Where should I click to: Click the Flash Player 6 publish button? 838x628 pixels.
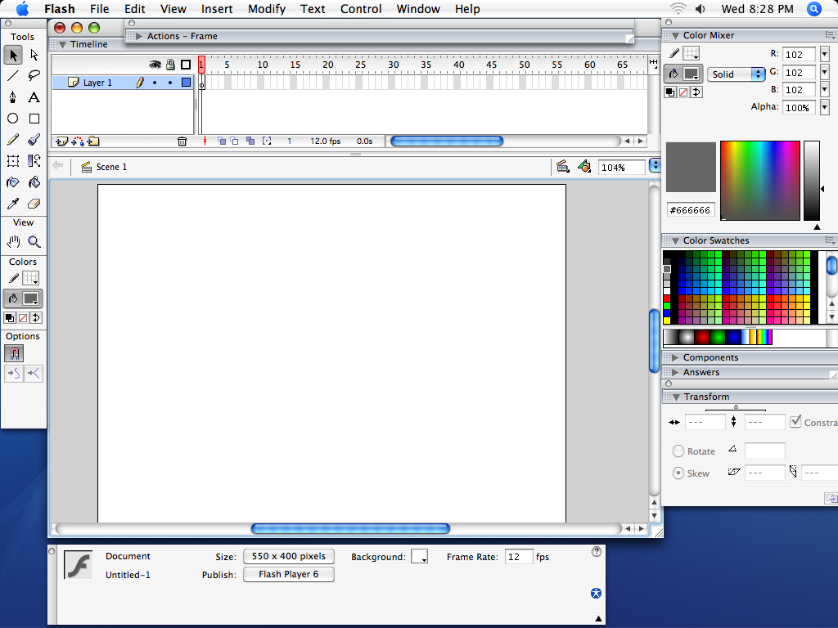[x=289, y=574]
